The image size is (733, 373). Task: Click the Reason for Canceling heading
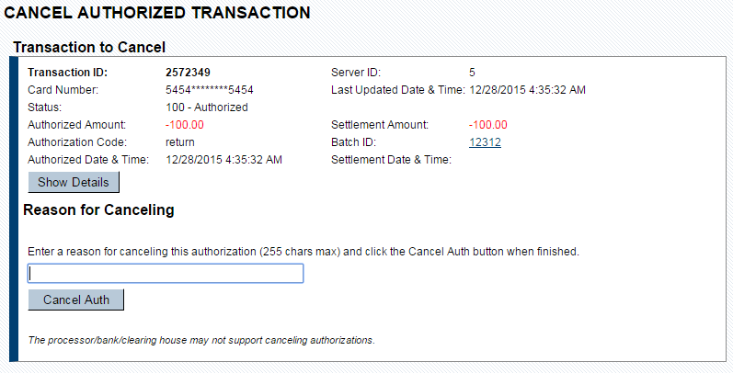click(x=98, y=210)
